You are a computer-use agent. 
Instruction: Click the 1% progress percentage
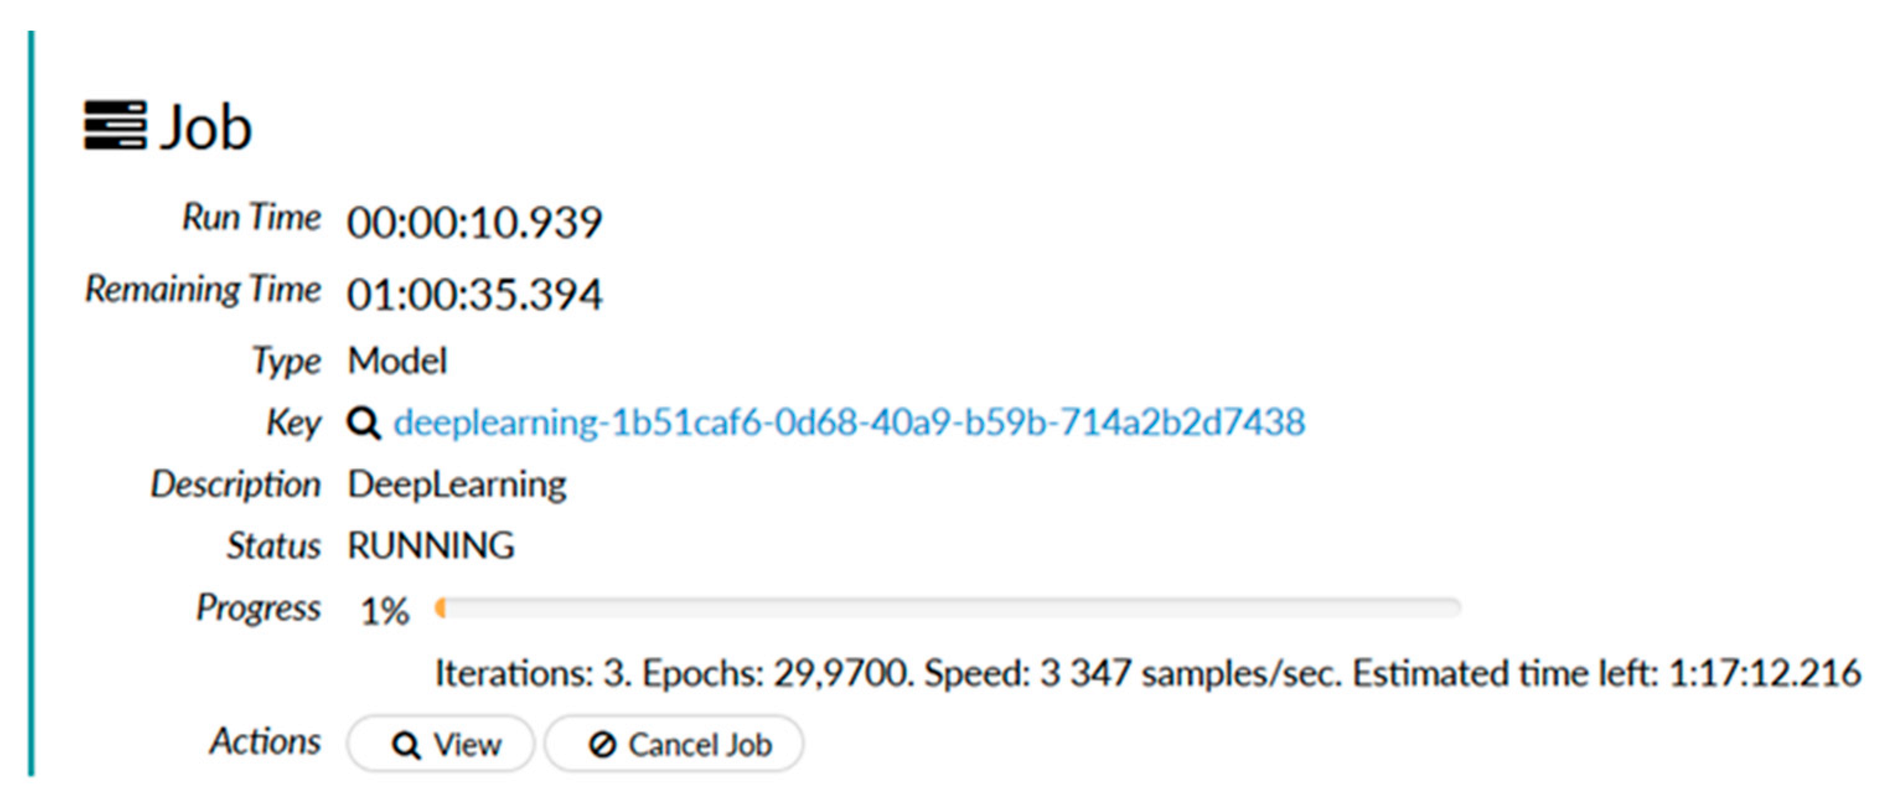pyautogui.click(x=384, y=610)
